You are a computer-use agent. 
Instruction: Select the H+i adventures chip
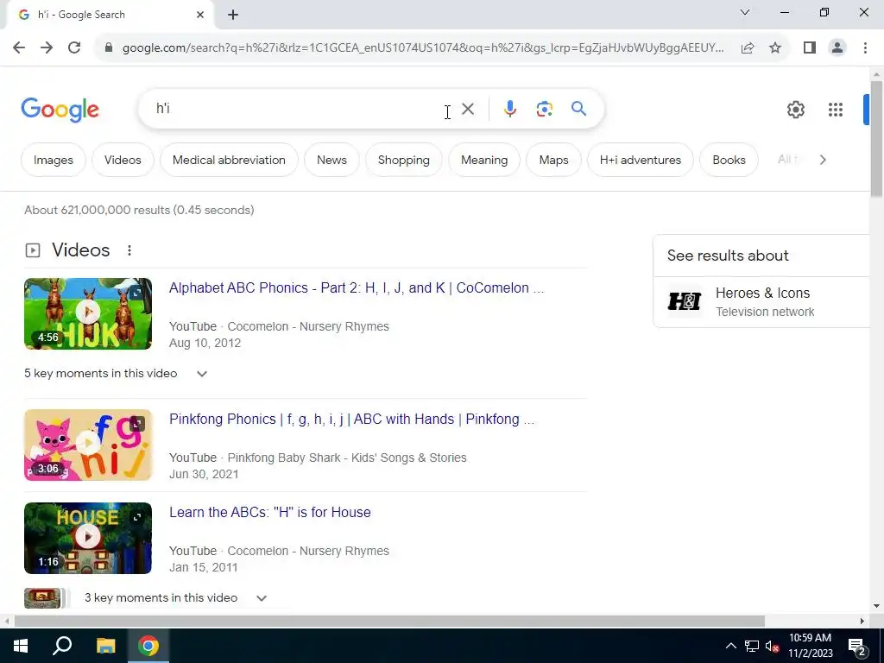point(641,160)
